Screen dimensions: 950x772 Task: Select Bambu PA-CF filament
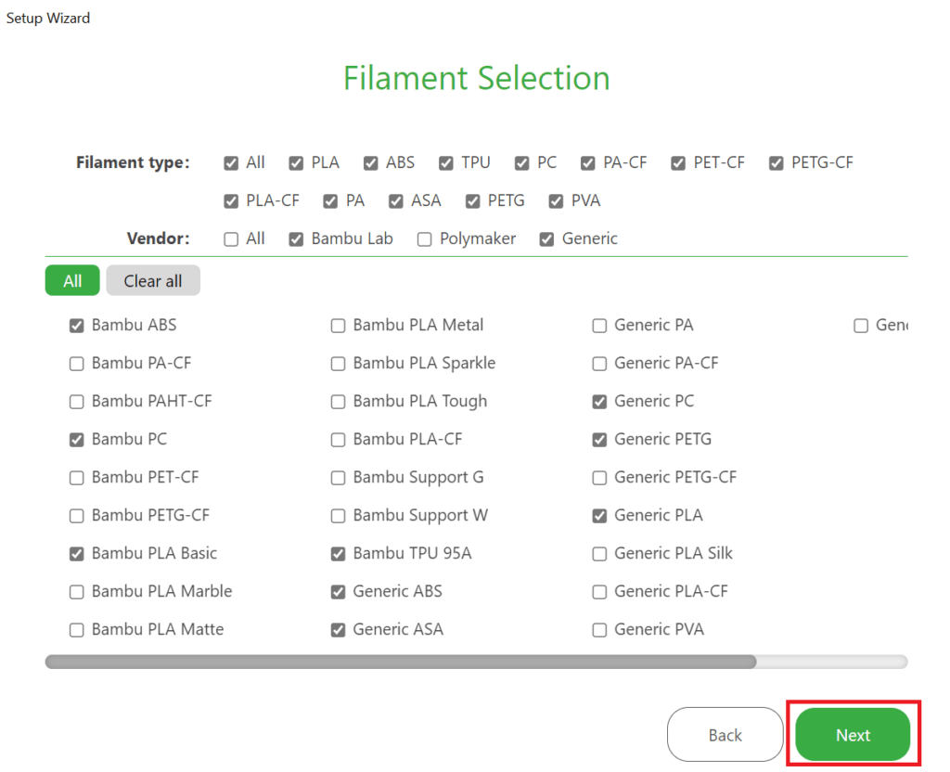[x=76, y=364]
